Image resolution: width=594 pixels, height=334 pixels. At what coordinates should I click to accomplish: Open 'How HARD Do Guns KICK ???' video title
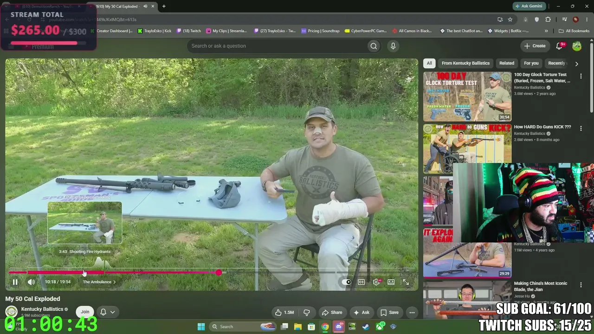(x=542, y=127)
